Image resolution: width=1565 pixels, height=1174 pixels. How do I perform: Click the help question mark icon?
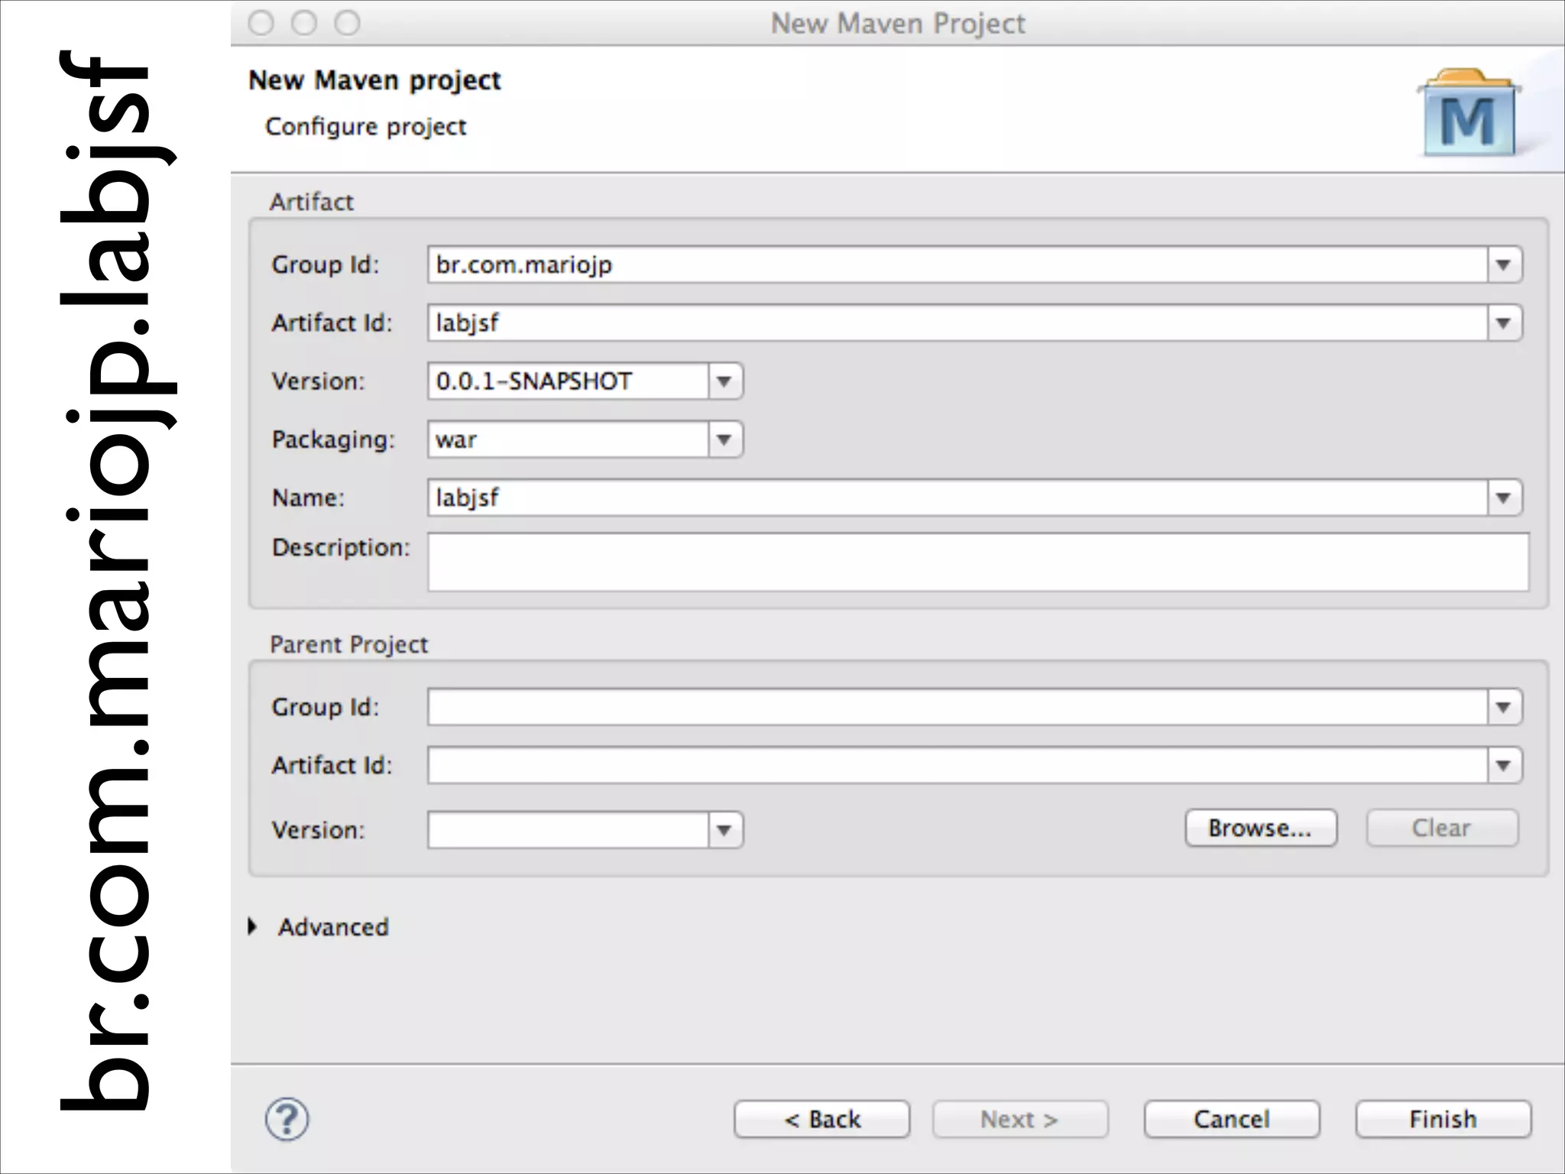(x=287, y=1120)
